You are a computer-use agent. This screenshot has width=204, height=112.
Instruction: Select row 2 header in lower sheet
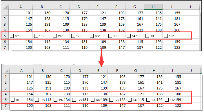tap(6, 83)
